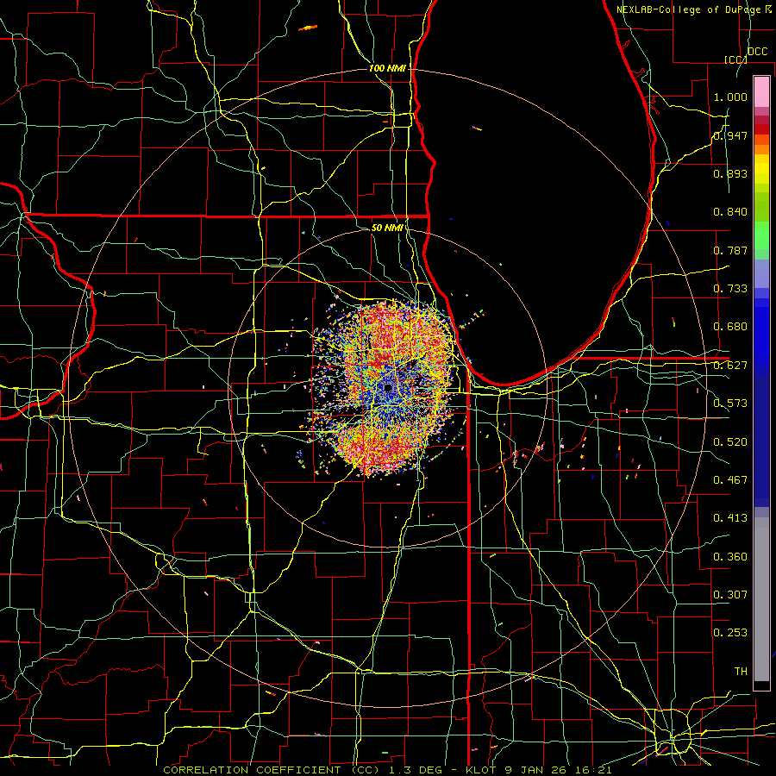Select the 0.413 scale value
Screen dimensions: 776x776
pyautogui.click(x=730, y=518)
